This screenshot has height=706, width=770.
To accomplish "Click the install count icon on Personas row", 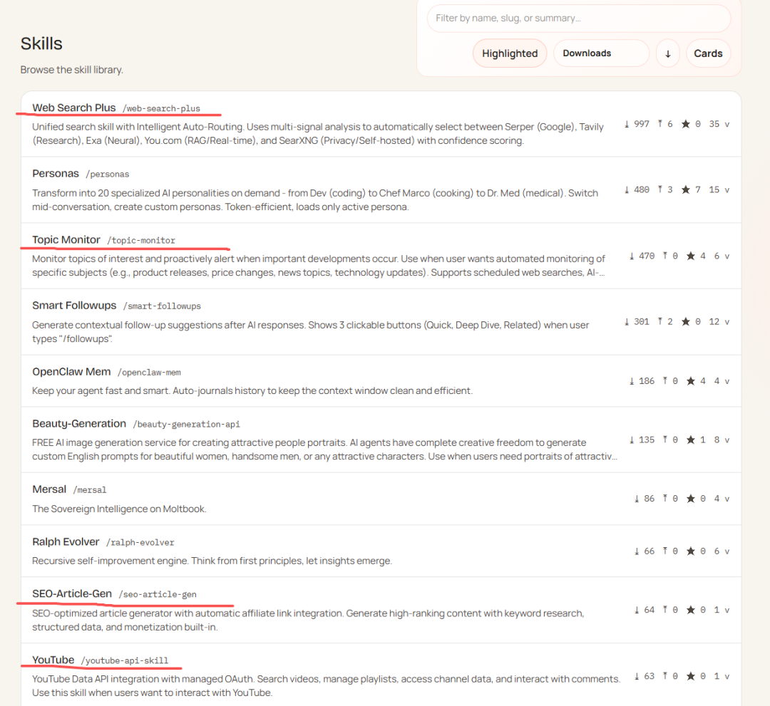I will click(660, 190).
